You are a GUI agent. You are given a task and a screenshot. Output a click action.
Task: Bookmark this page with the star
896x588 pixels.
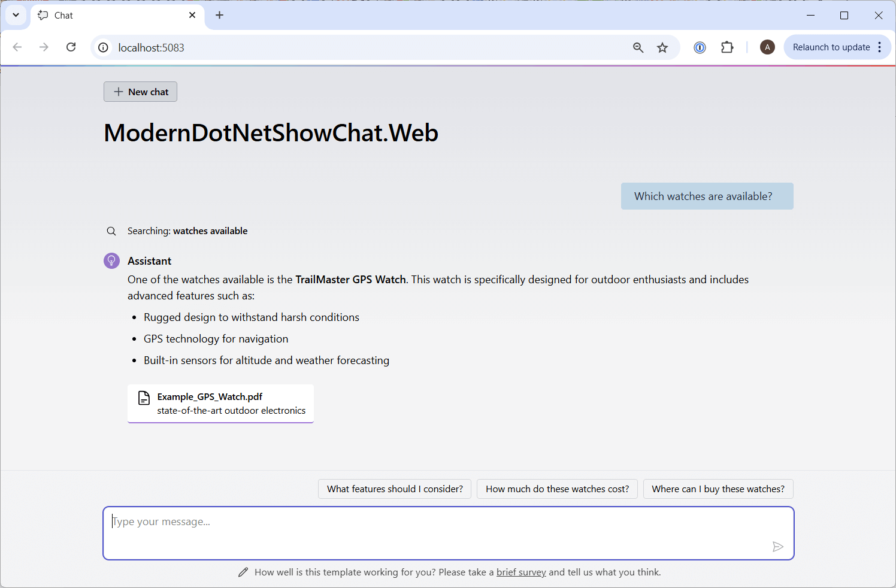pyautogui.click(x=662, y=47)
